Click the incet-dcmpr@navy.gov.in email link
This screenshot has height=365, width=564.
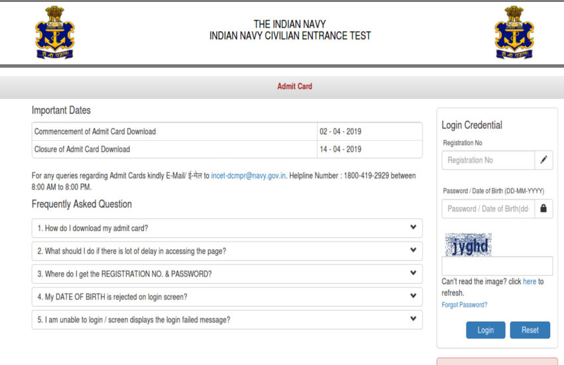click(x=248, y=176)
